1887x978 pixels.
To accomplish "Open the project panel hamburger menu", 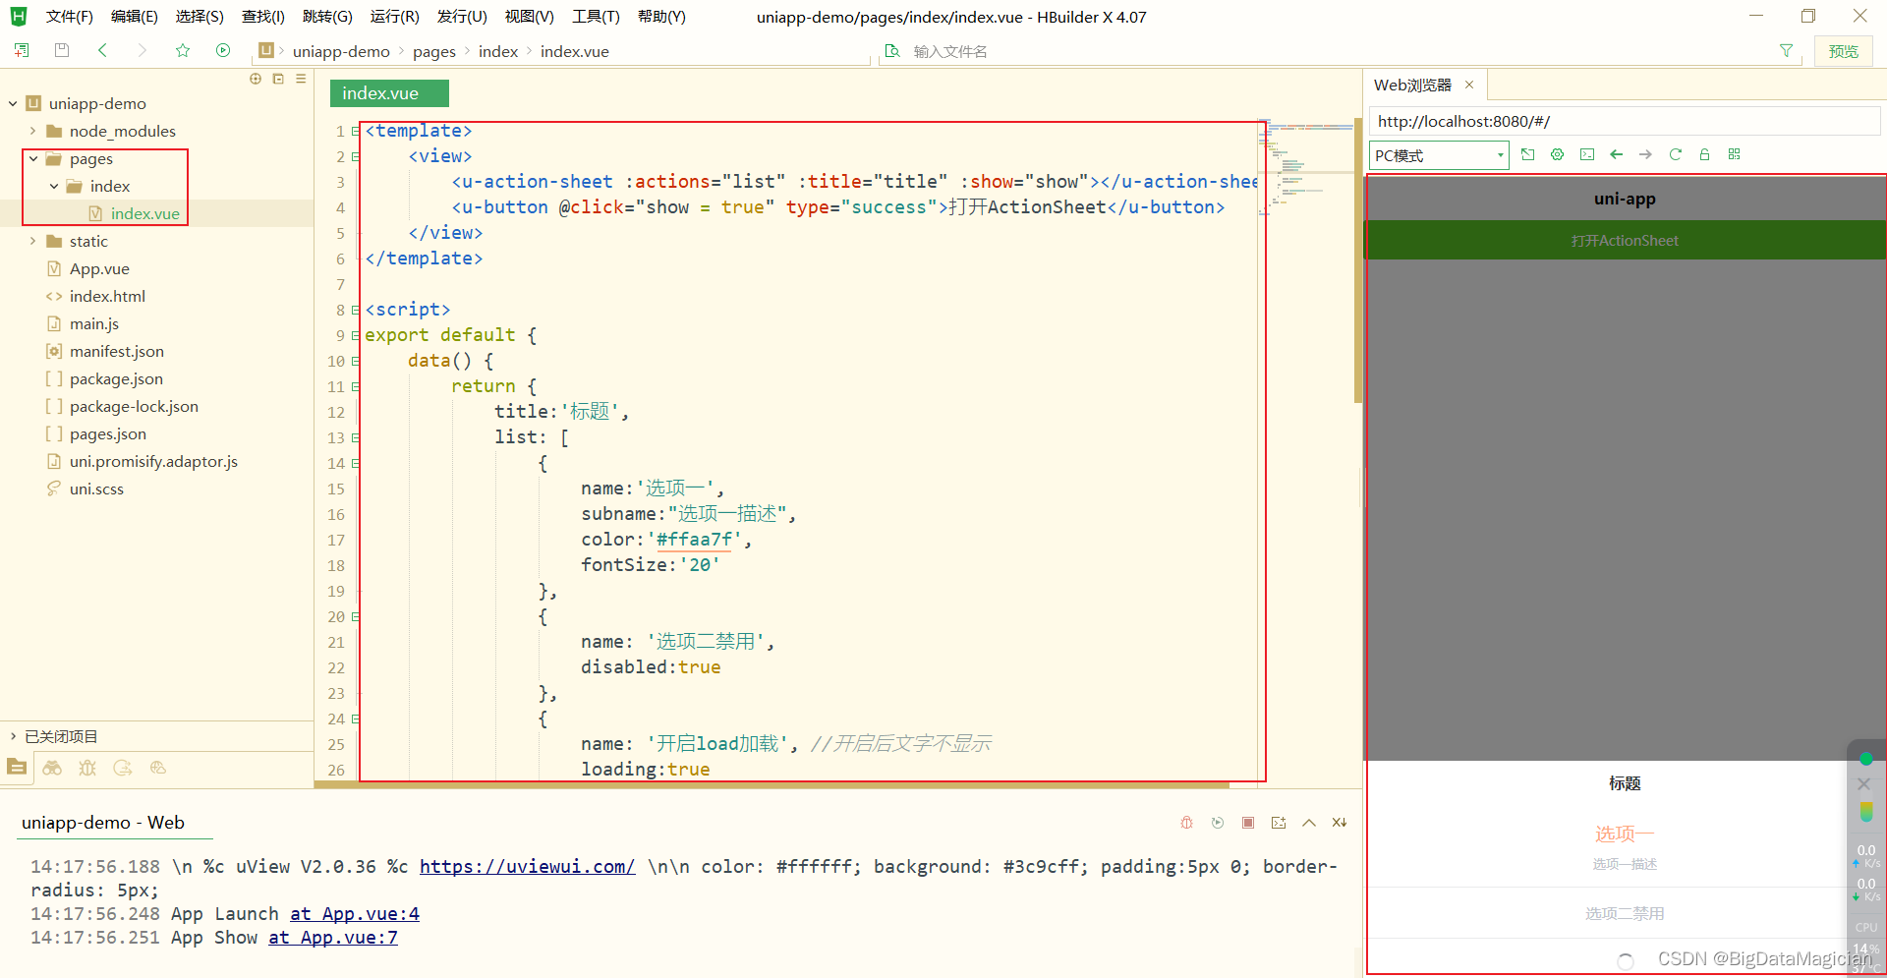I will point(301,79).
